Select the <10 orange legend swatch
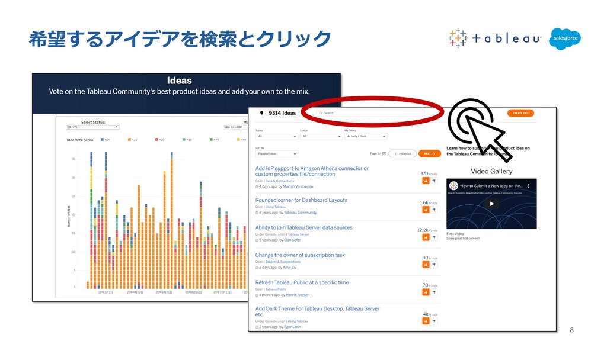The height and width of the screenshot is (341, 607). pos(129,139)
